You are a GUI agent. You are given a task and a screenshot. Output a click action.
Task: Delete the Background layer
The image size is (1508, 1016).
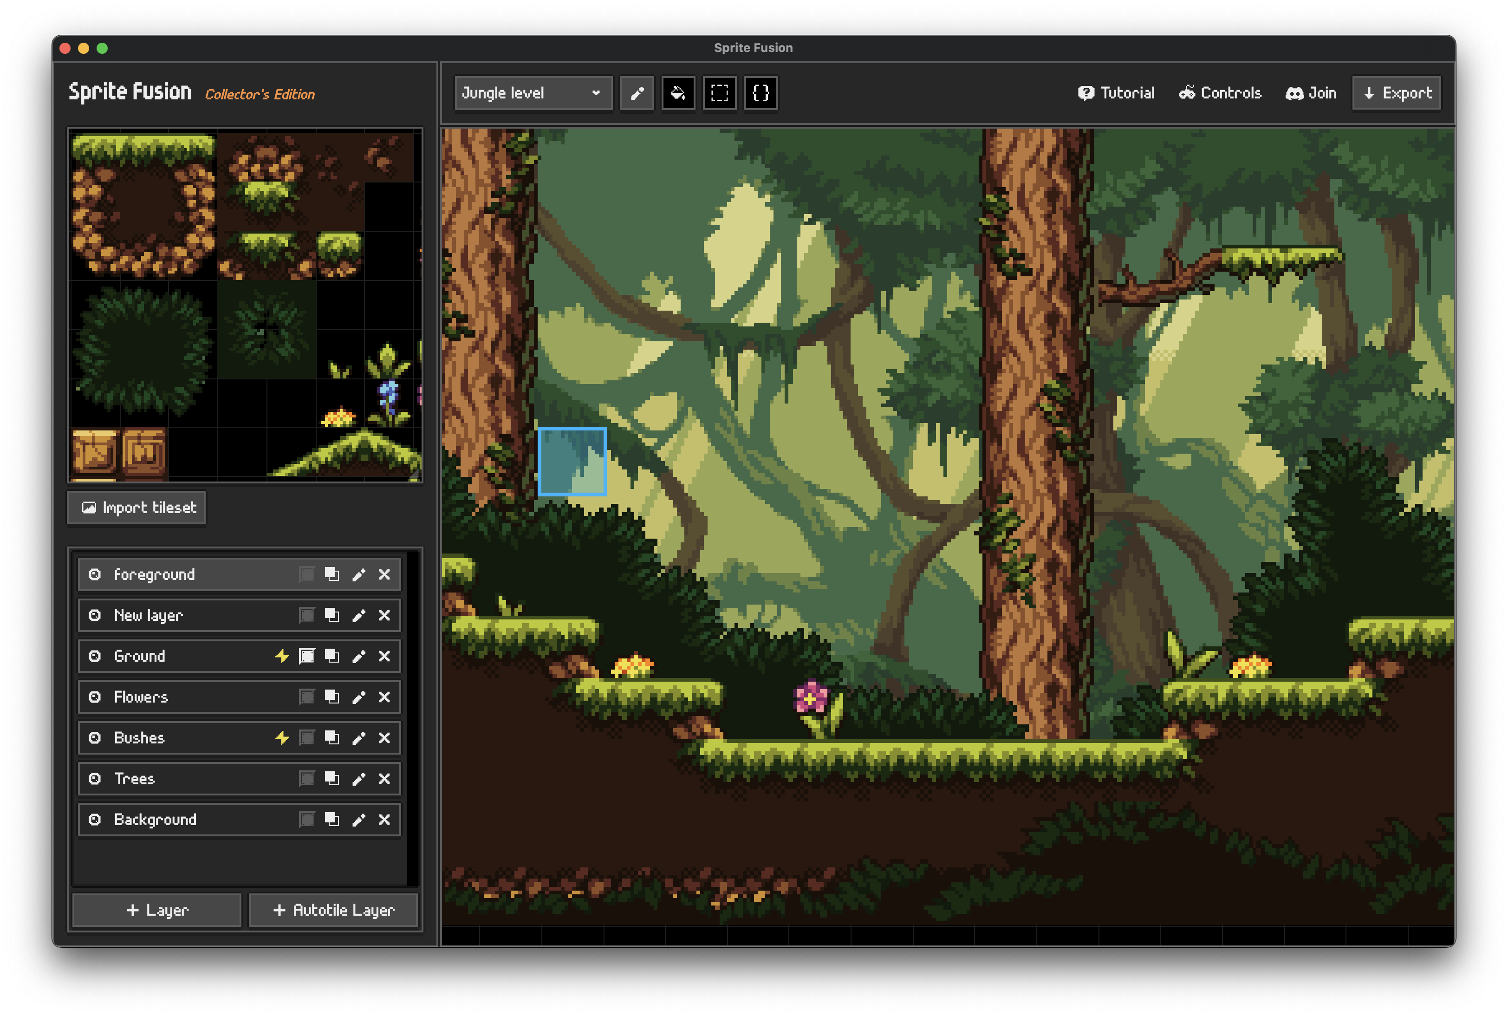pos(384,820)
